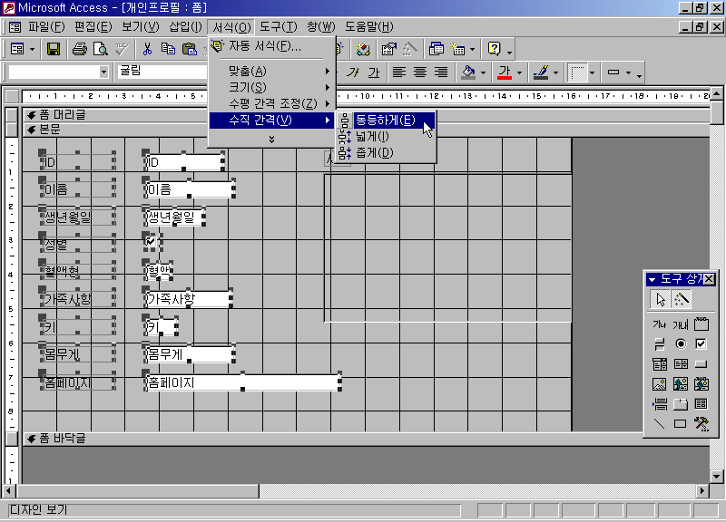Click the Paste clipboard icon
The height and width of the screenshot is (522, 726).
(190, 49)
